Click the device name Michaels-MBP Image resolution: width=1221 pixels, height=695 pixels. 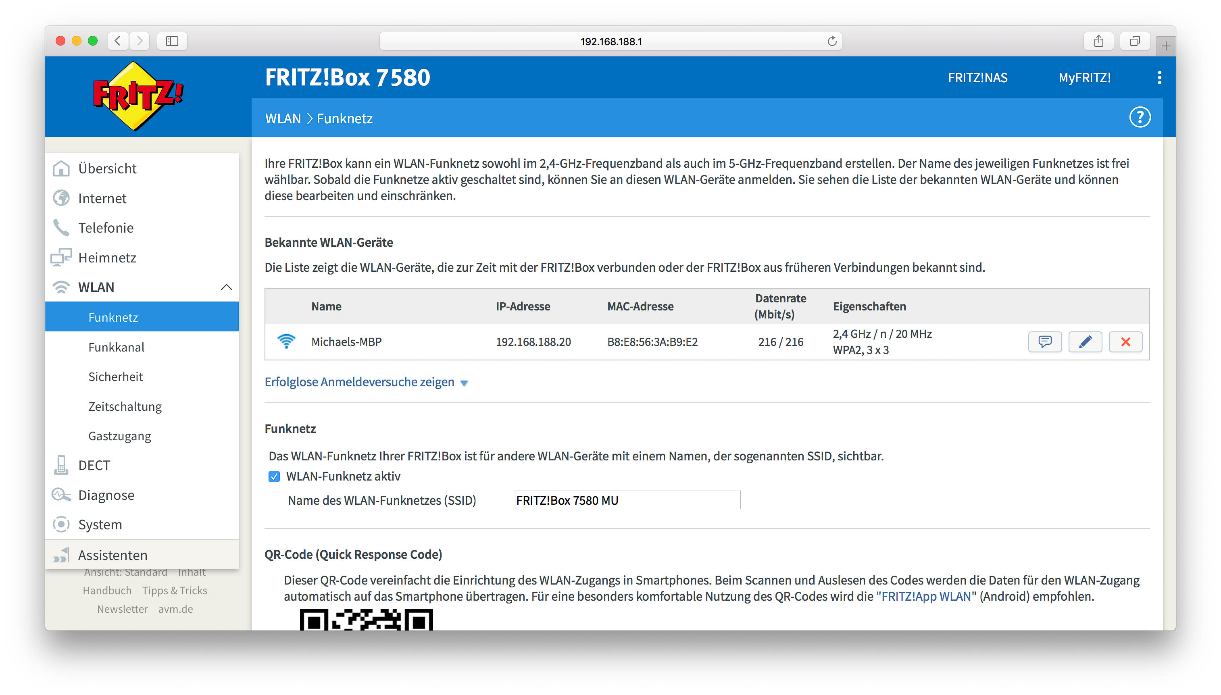(x=346, y=342)
